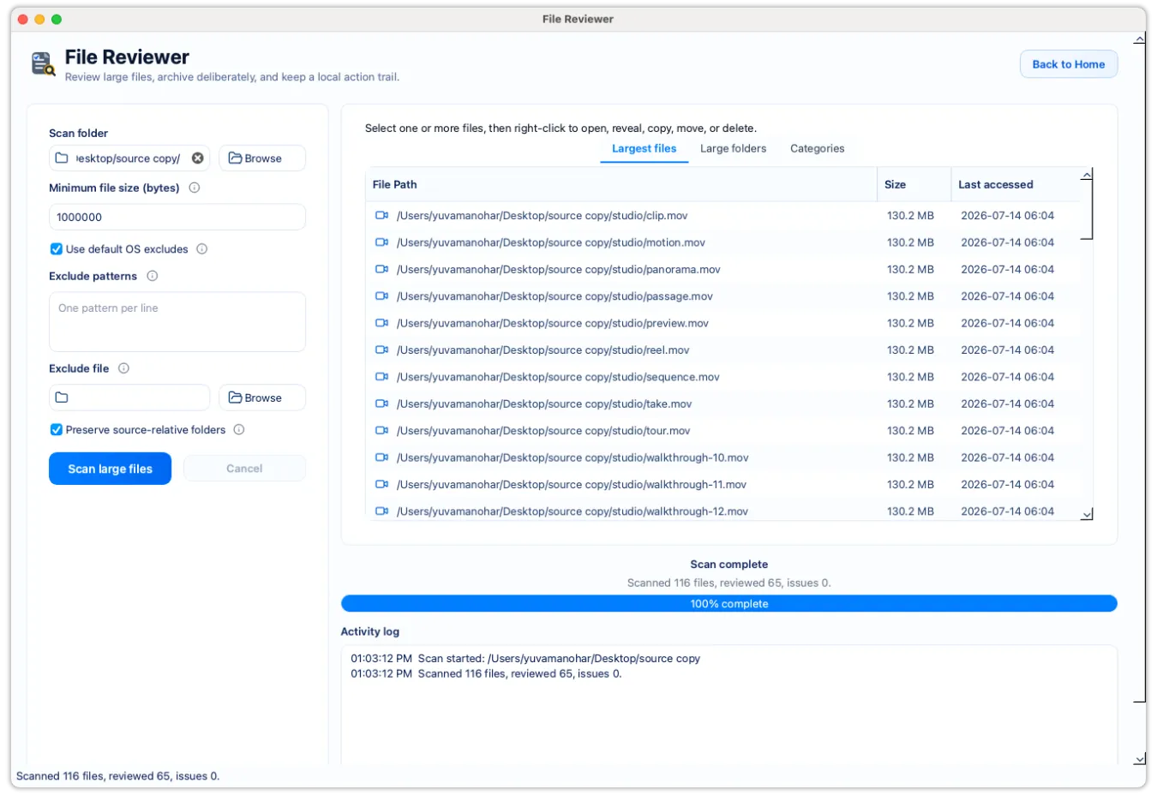
Task: Click video icon for passage.mov row
Action: [x=382, y=296]
